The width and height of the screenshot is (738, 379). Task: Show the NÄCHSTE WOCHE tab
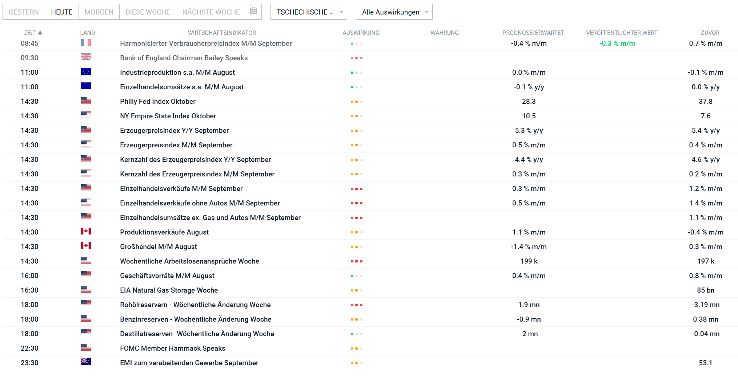point(211,12)
